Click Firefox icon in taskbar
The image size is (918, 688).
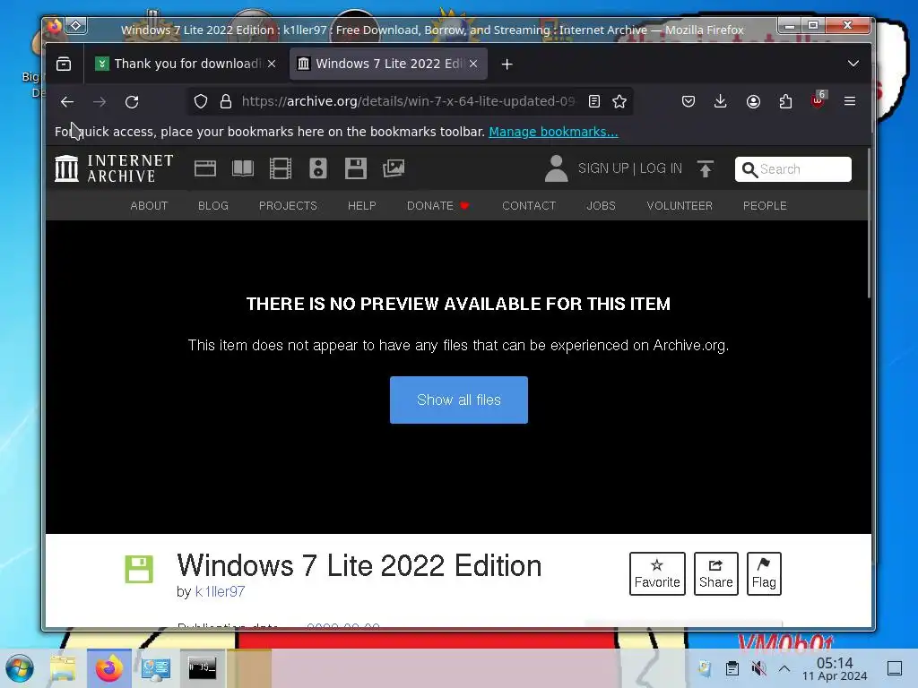click(108, 668)
